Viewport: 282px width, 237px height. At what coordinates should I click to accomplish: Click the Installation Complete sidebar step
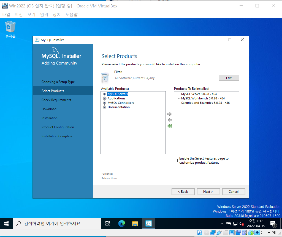pyautogui.click(x=57, y=136)
